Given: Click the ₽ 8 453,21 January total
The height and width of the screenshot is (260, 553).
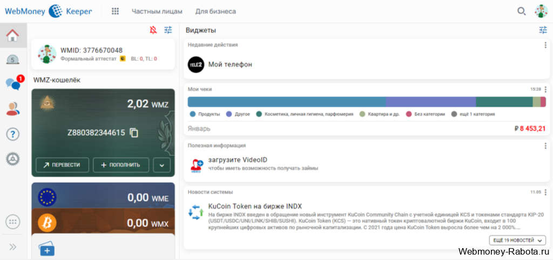Looking at the screenshot, I should (530, 128).
